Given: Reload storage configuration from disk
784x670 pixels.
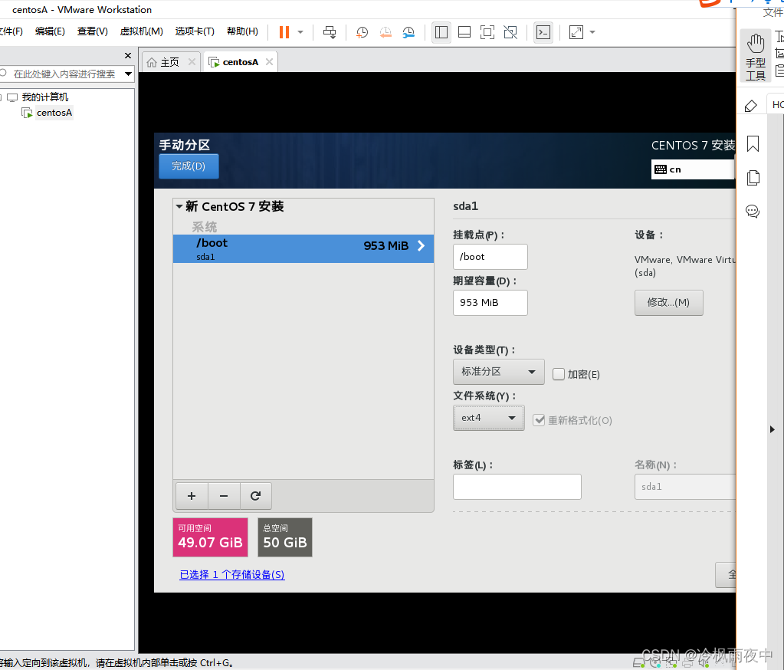Looking at the screenshot, I should (255, 495).
